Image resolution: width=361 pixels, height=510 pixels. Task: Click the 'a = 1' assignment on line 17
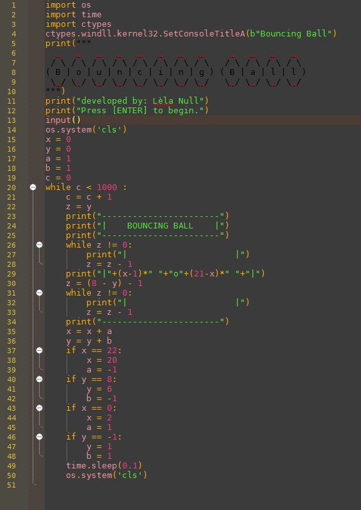(x=58, y=159)
